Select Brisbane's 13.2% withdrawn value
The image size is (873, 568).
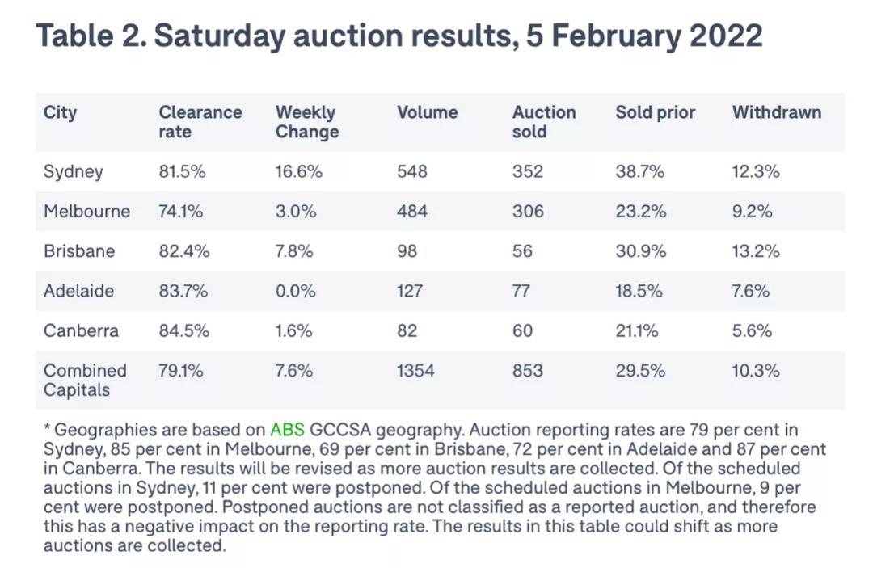click(x=756, y=251)
